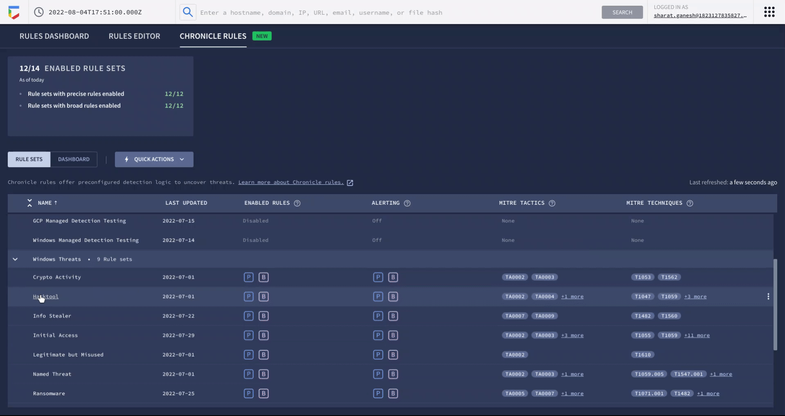785x416 pixels.
Task: Click the help icon next to MITRE TACTICS
Action: point(553,203)
